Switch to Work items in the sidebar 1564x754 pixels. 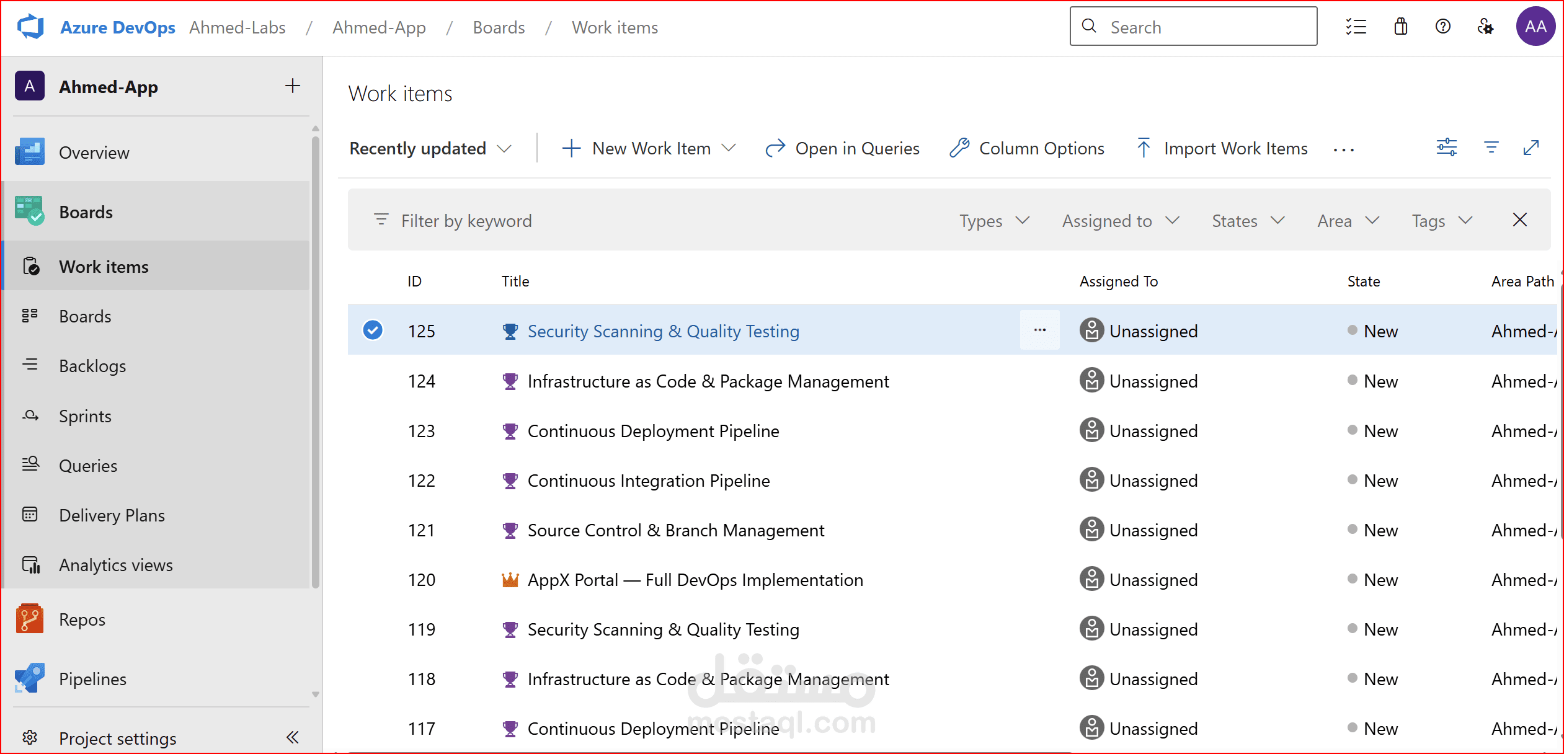[x=104, y=266]
